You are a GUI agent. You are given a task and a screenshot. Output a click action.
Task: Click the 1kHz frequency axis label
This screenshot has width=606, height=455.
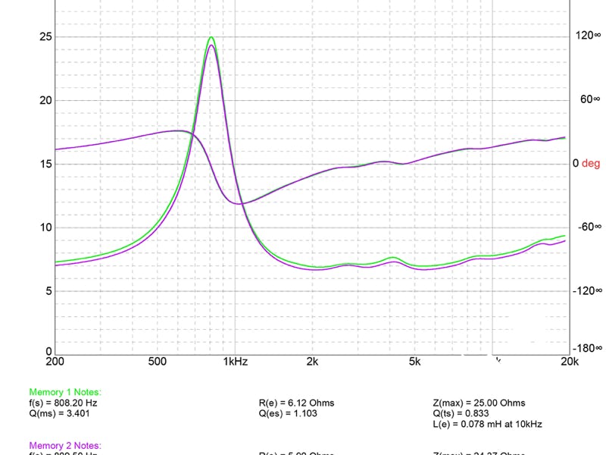pyautogui.click(x=236, y=362)
